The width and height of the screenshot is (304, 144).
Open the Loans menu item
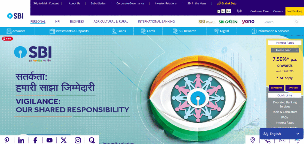[x=119, y=31]
